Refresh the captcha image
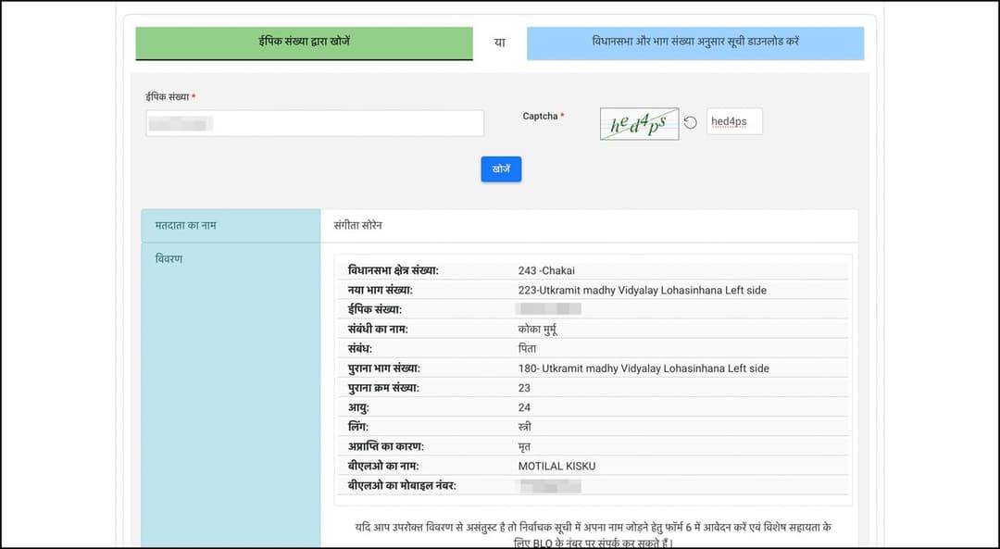 [691, 122]
